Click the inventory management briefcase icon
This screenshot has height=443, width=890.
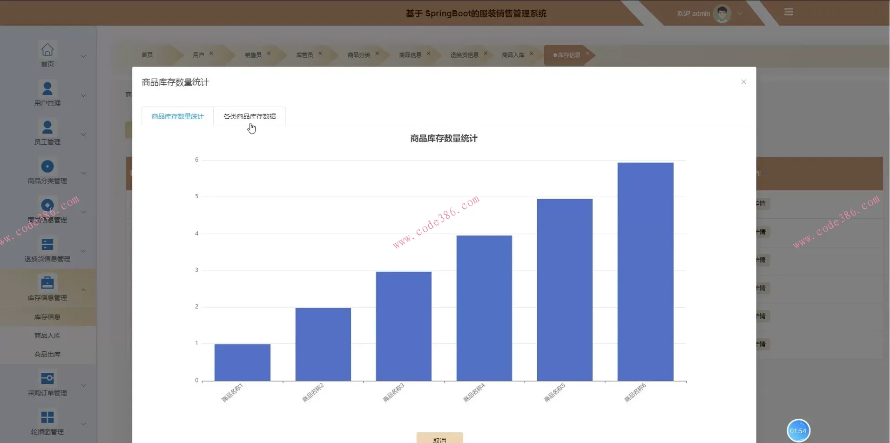(47, 283)
